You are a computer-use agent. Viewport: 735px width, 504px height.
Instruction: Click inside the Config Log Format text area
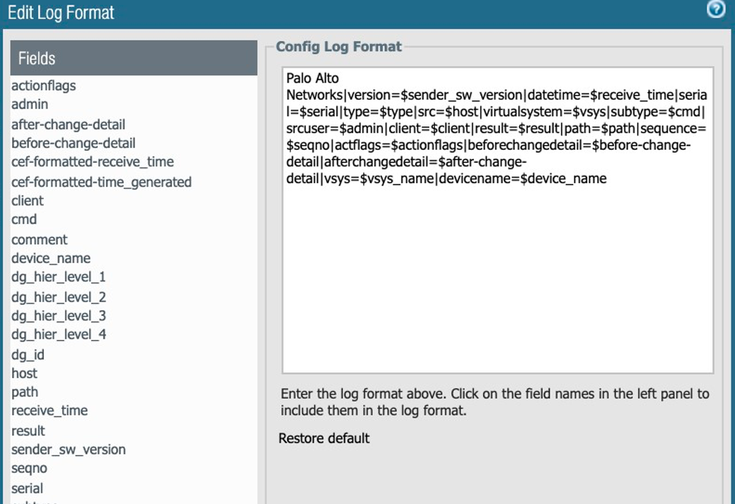point(498,220)
